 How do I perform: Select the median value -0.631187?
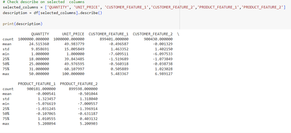[88, 114]
